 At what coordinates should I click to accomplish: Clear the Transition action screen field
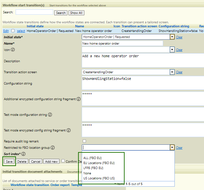[179, 72]
